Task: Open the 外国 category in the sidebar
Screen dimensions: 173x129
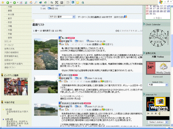Action: coord(10,30)
